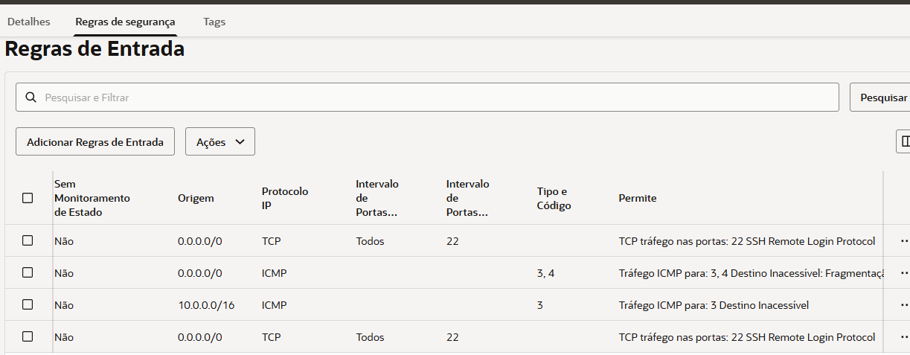
Task: Click the Origem column header
Action: [x=196, y=198]
